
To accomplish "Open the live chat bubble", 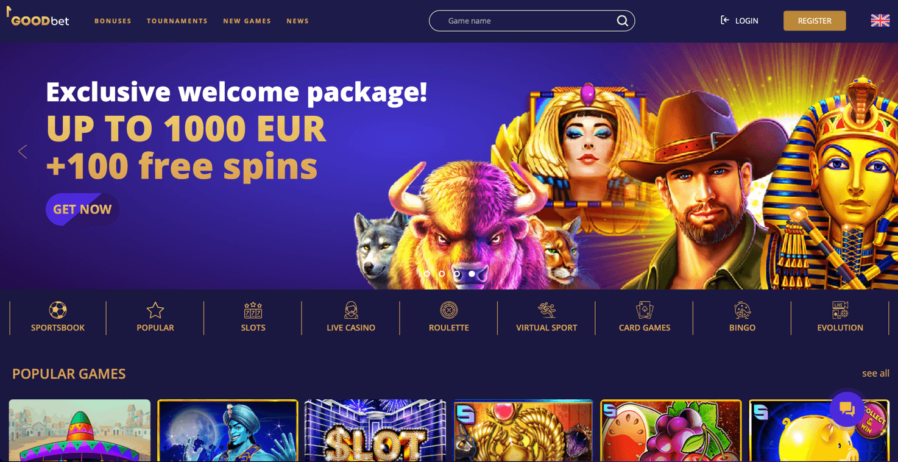I will pyautogui.click(x=847, y=409).
